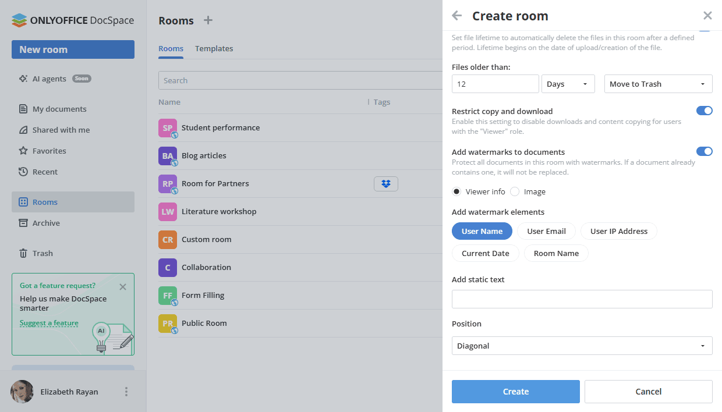Switch to the Templates tab
722x412 pixels.
[214, 48]
